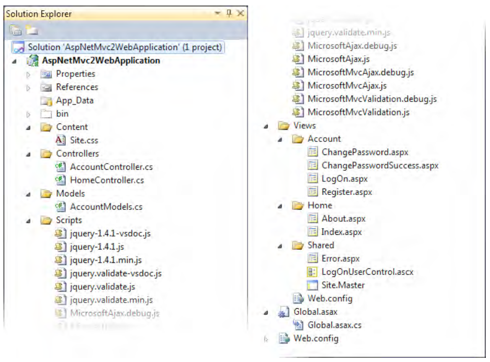Open the window position dropdown arrow

click(217, 13)
